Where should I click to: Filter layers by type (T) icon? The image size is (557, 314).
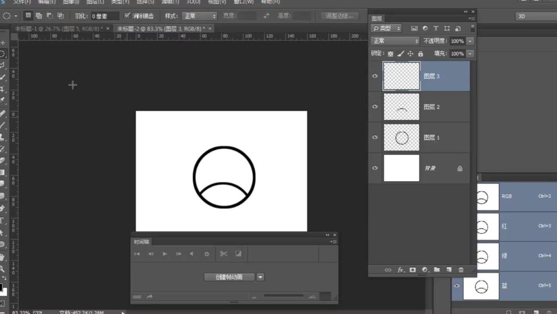436,28
